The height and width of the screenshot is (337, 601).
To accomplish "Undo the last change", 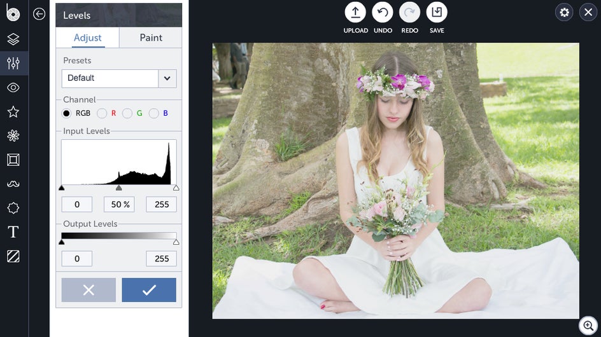I will coord(383,13).
